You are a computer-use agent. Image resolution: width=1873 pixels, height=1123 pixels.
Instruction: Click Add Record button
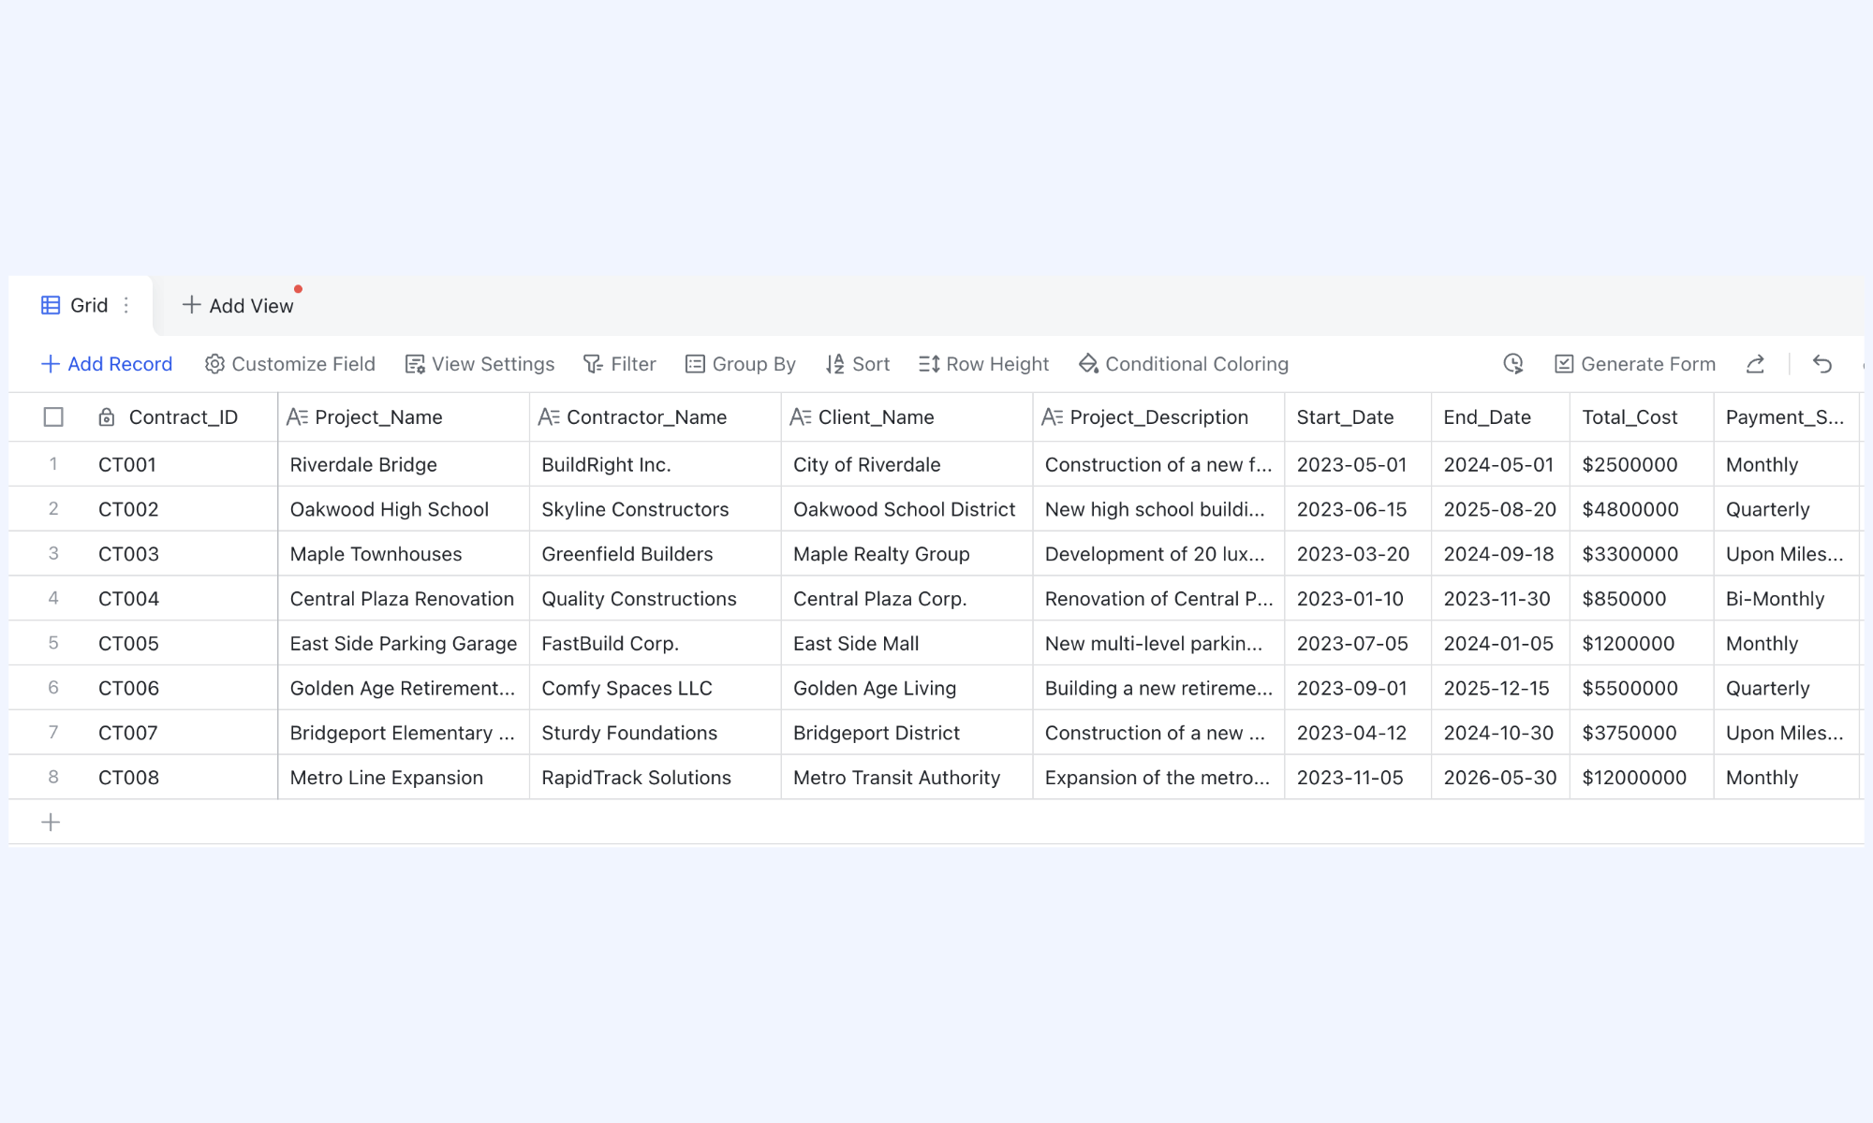[107, 364]
